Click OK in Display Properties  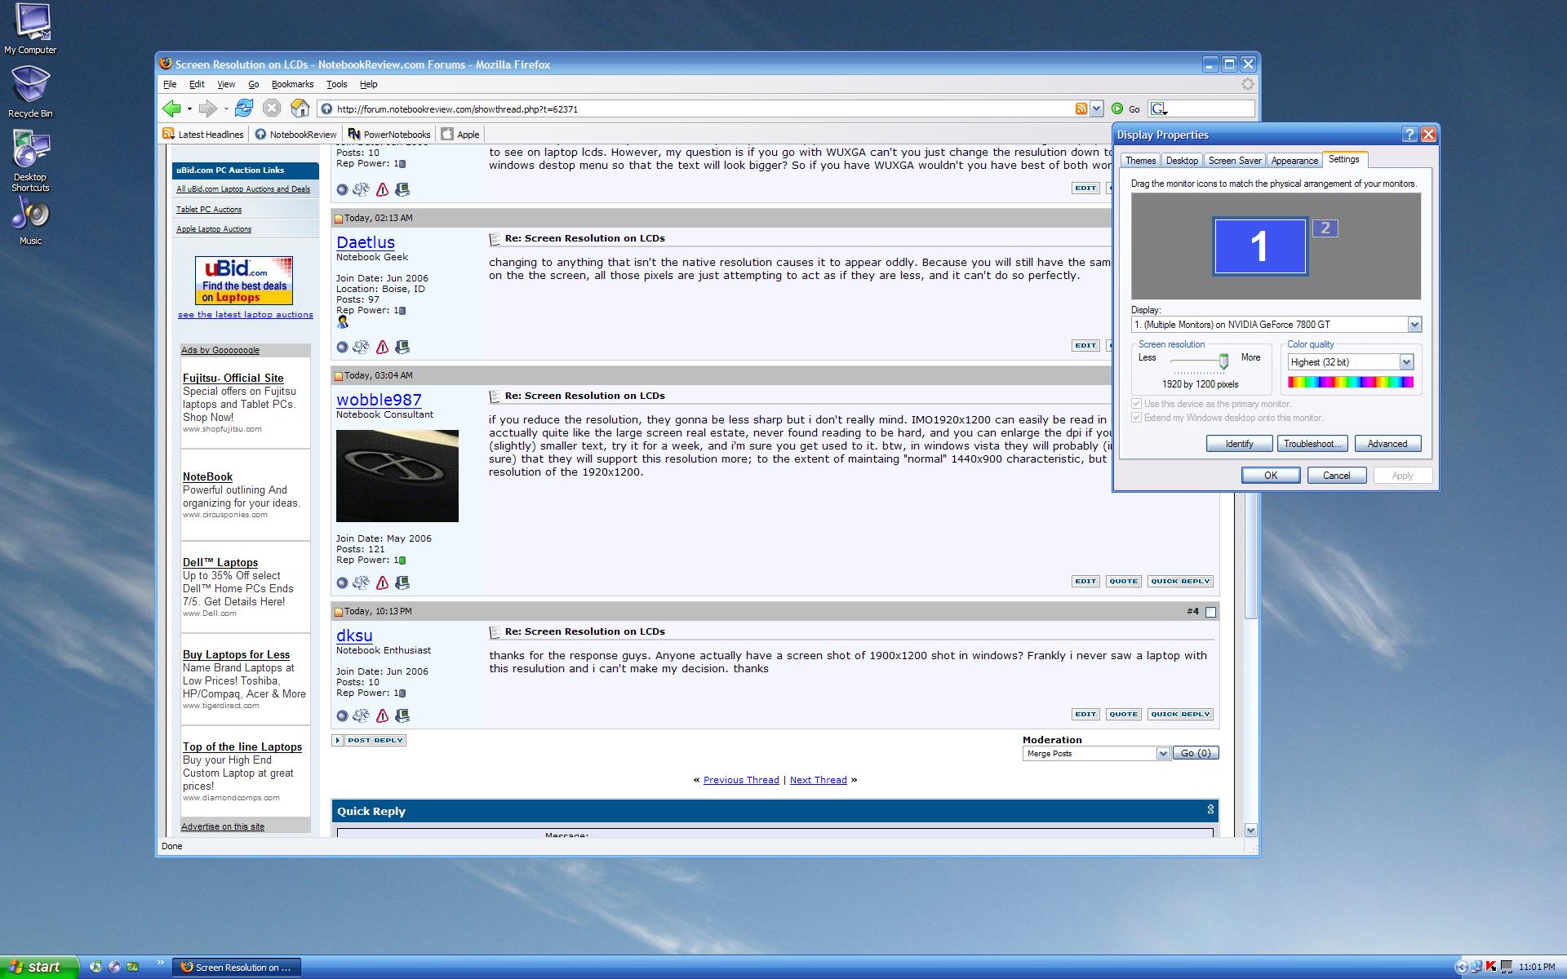1271,476
